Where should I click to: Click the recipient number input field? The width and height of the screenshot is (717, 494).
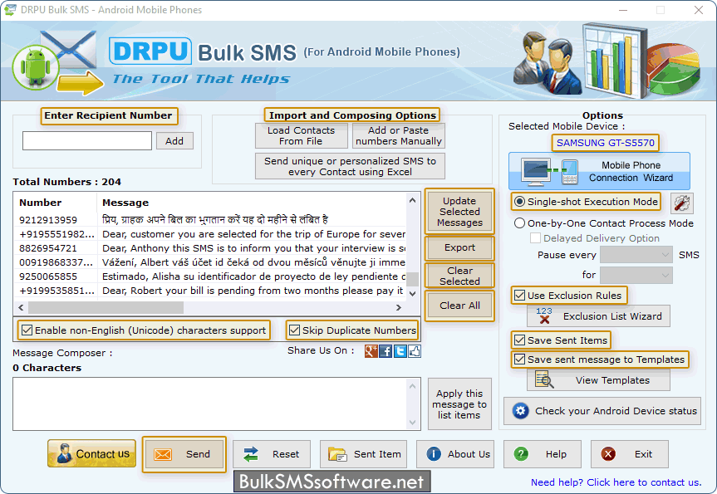pos(87,141)
